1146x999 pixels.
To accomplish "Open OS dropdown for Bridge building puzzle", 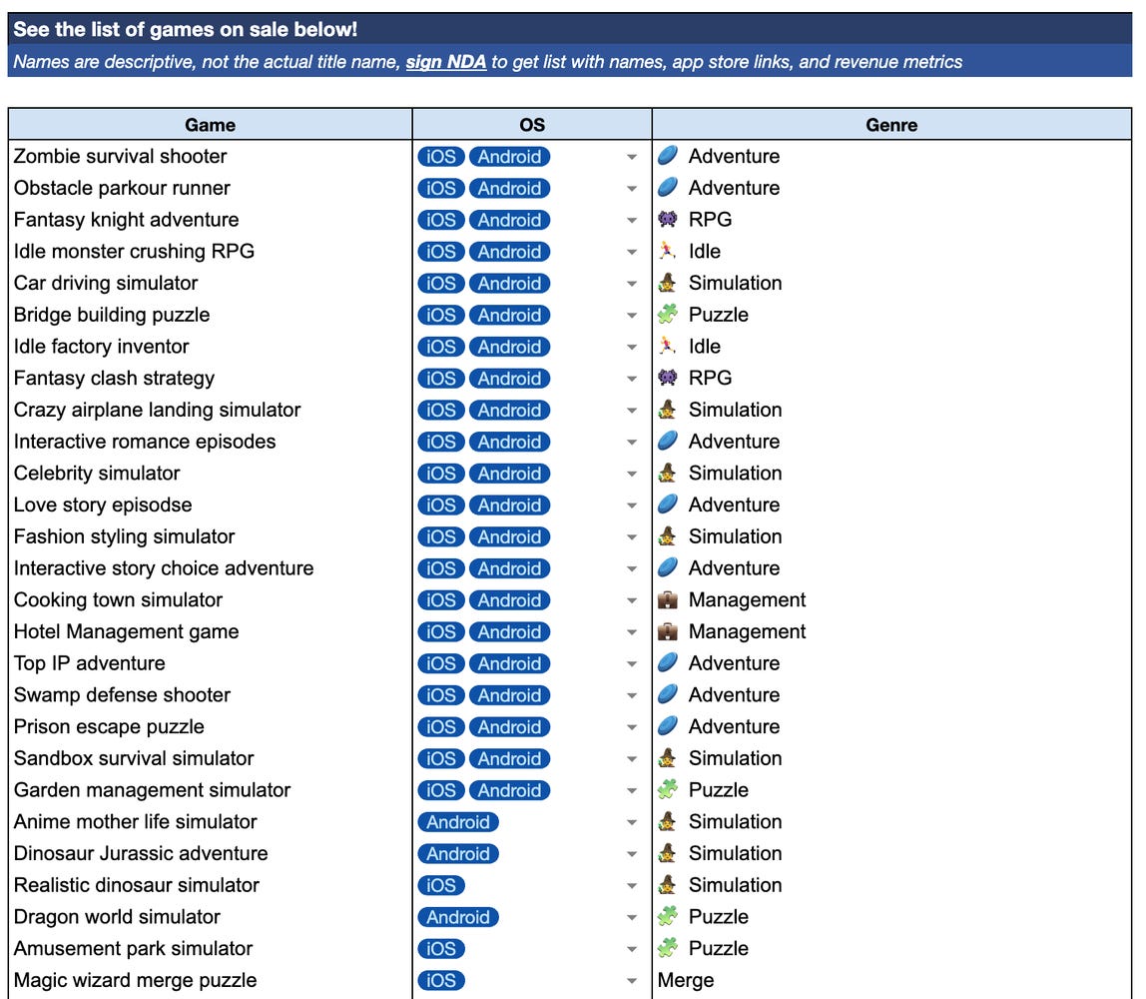I will pyautogui.click(x=632, y=316).
